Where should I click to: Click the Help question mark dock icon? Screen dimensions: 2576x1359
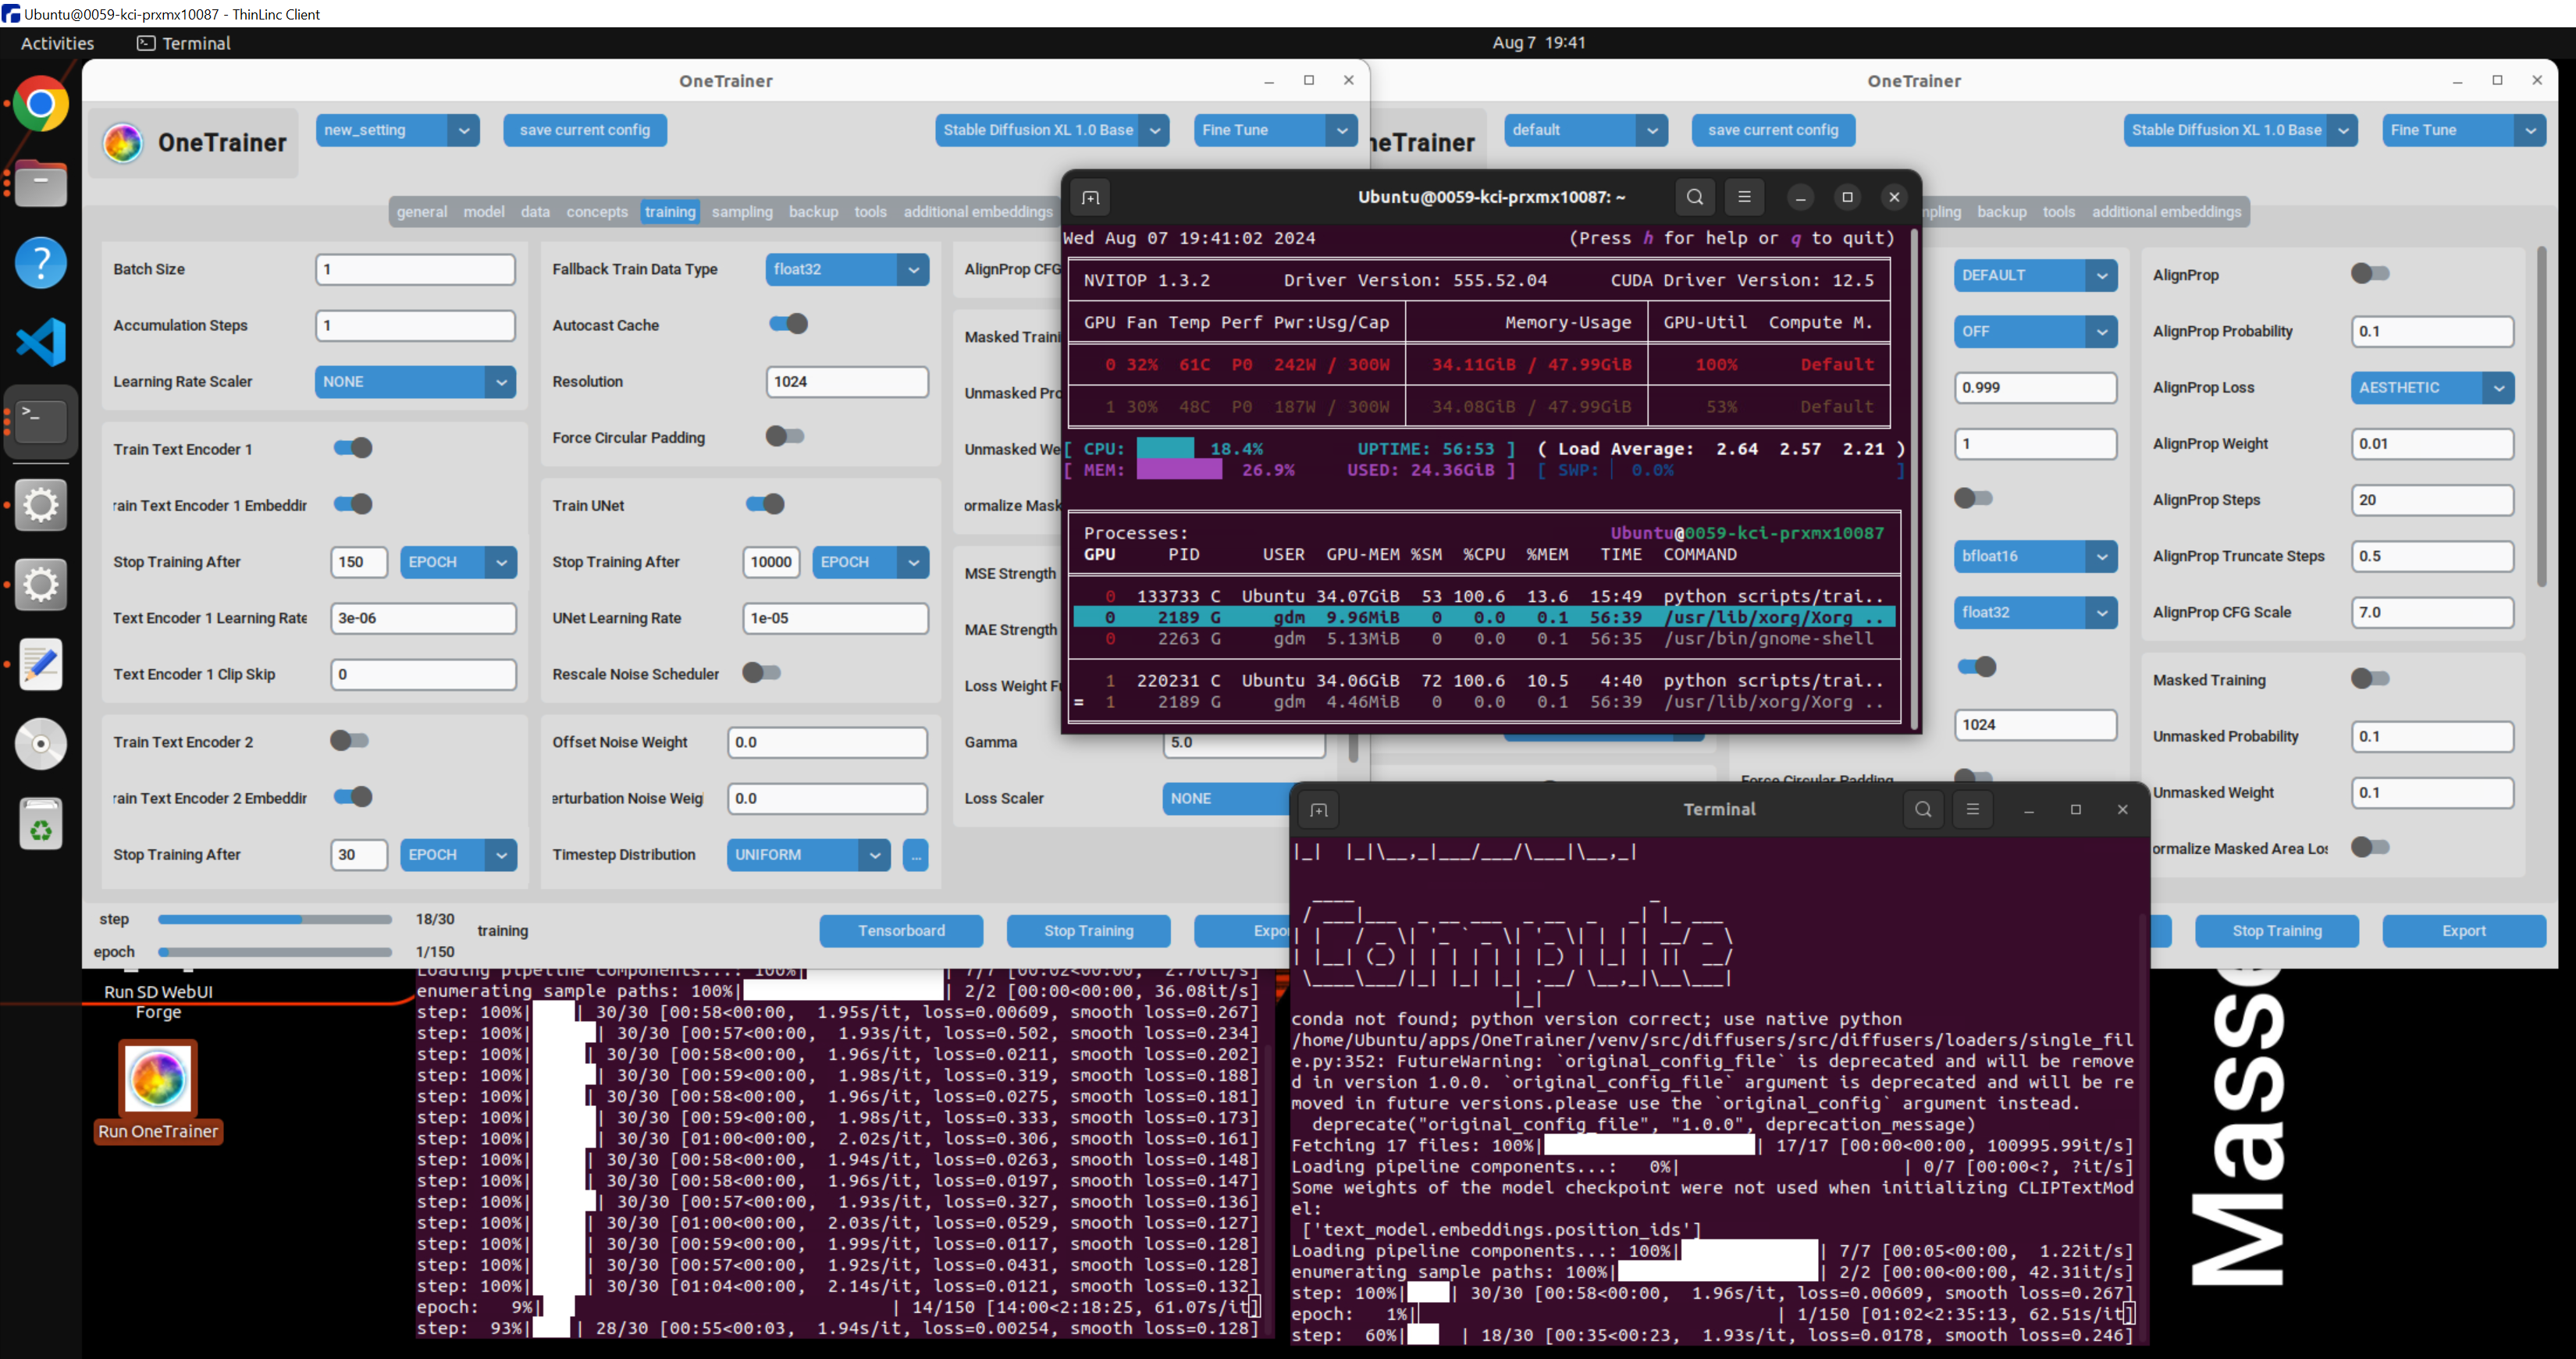click(x=40, y=263)
